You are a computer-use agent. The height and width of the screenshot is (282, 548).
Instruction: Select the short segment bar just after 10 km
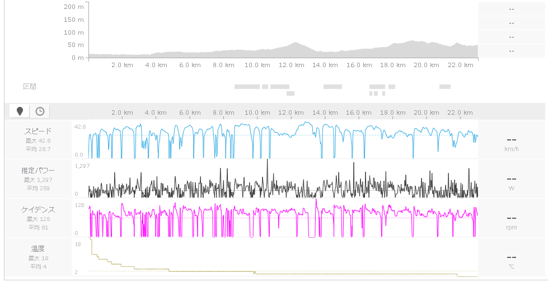[265, 87]
